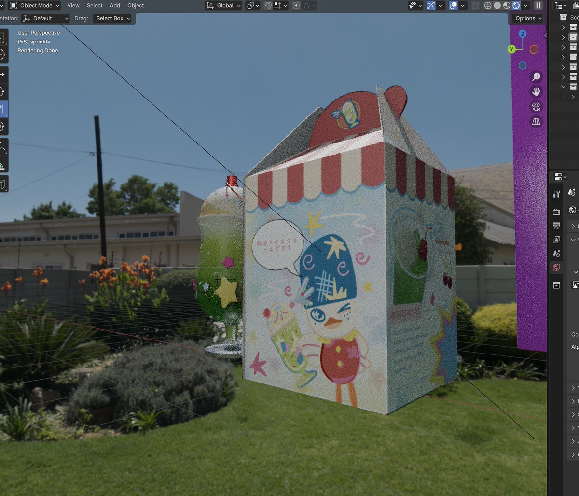Open snapping options dropdown
This screenshot has height=496, width=579.
[x=281, y=6]
